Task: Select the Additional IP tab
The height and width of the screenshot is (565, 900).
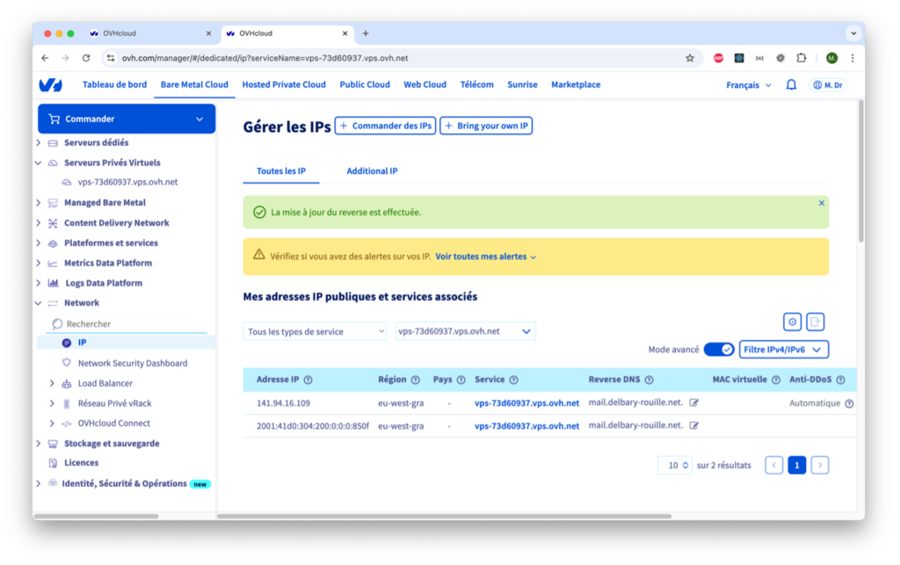Action: click(372, 171)
